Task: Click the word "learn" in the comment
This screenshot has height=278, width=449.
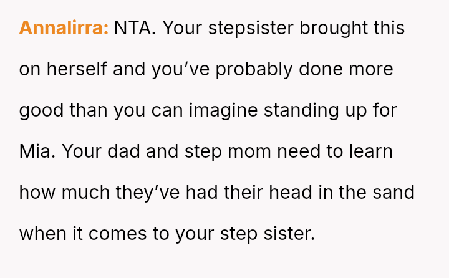Action: 371,151
